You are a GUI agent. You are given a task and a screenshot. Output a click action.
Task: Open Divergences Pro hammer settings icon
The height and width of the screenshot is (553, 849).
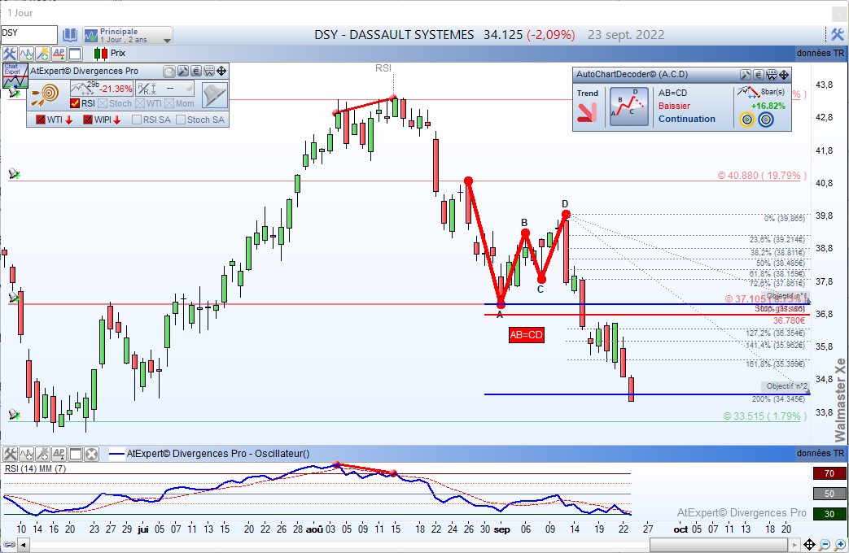coord(183,72)
